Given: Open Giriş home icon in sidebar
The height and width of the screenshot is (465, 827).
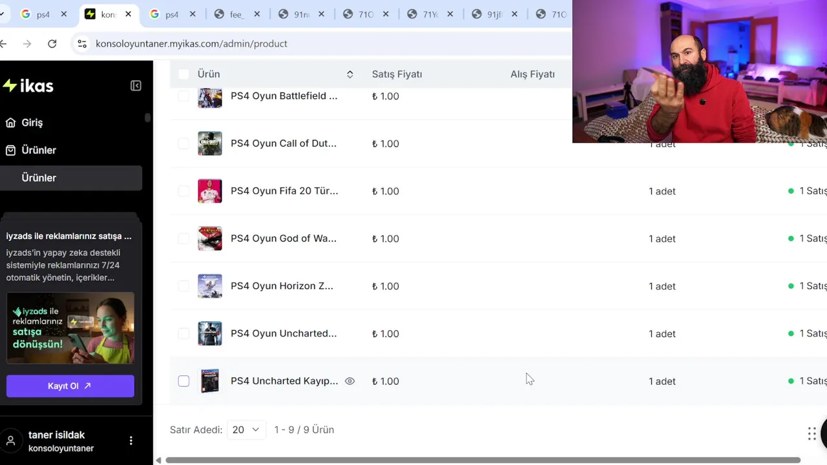Looking at the screenshot, I should (x=10, y=123).
